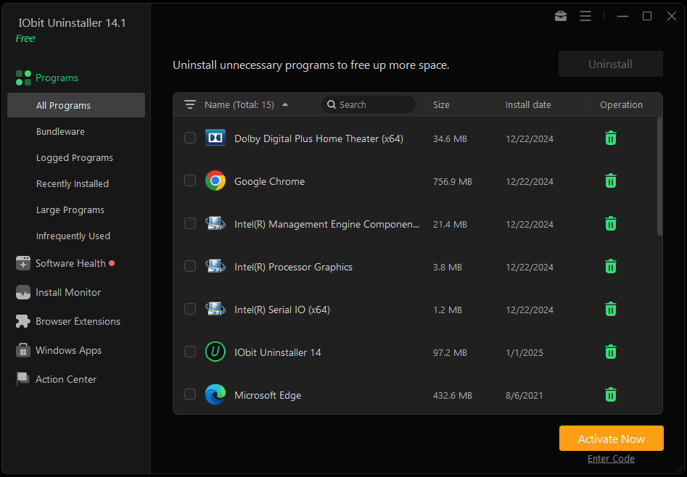This screenshot has height=477, width=687.
Task: Click the green Free edition label
Action: tap(25, 38)
